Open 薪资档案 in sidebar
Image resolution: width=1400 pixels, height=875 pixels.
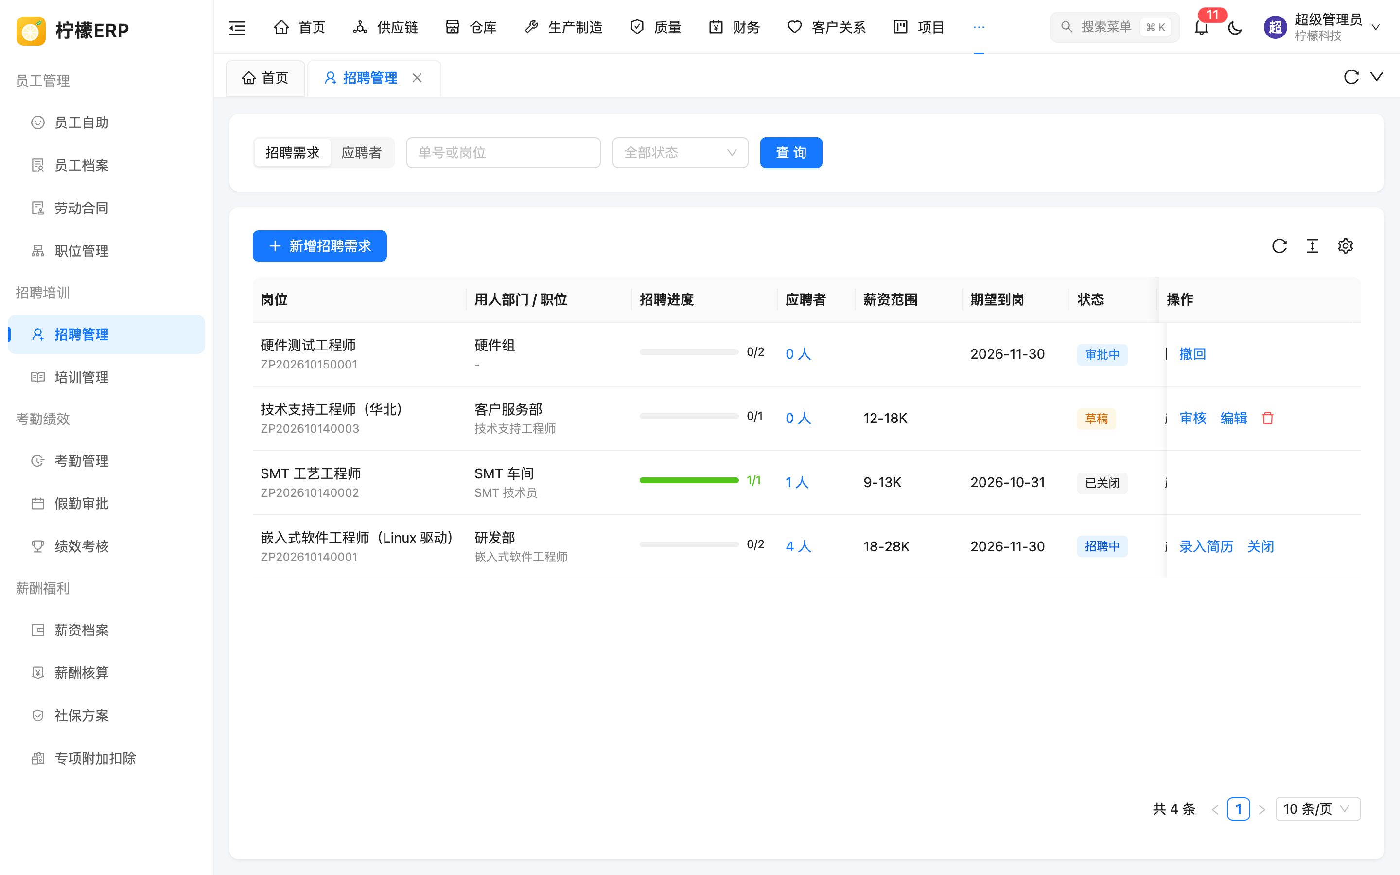[x=106, y=630]
